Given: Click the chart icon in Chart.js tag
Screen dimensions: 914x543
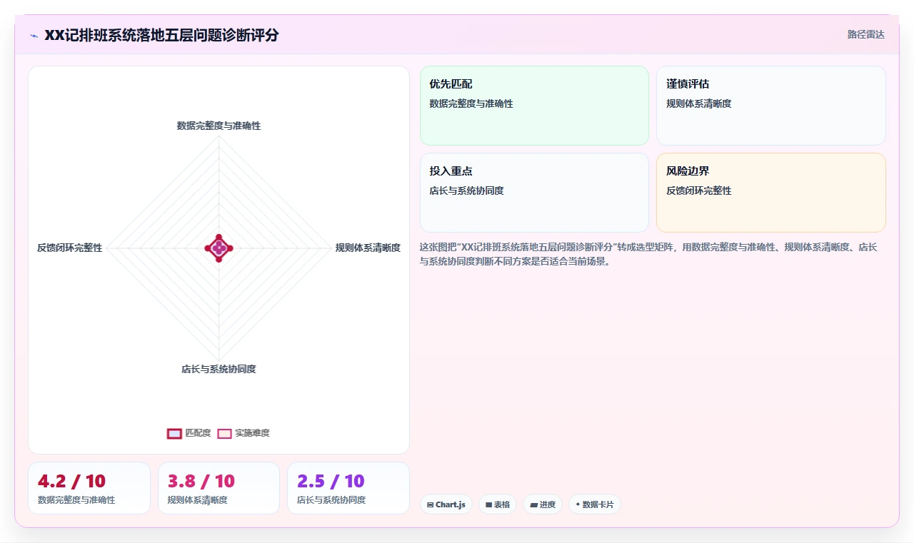Looking at the screenshot, I should pyautogui.click(x=430, y=504).
